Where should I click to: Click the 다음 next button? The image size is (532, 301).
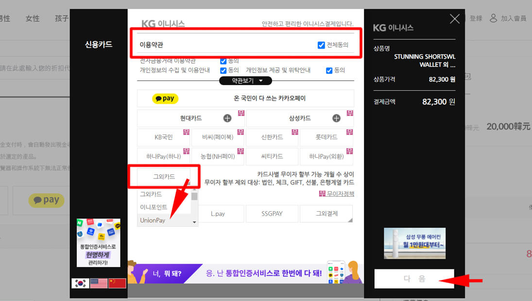click(x=414, y=279)
